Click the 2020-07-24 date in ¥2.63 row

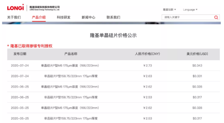[x=20, y=76]
